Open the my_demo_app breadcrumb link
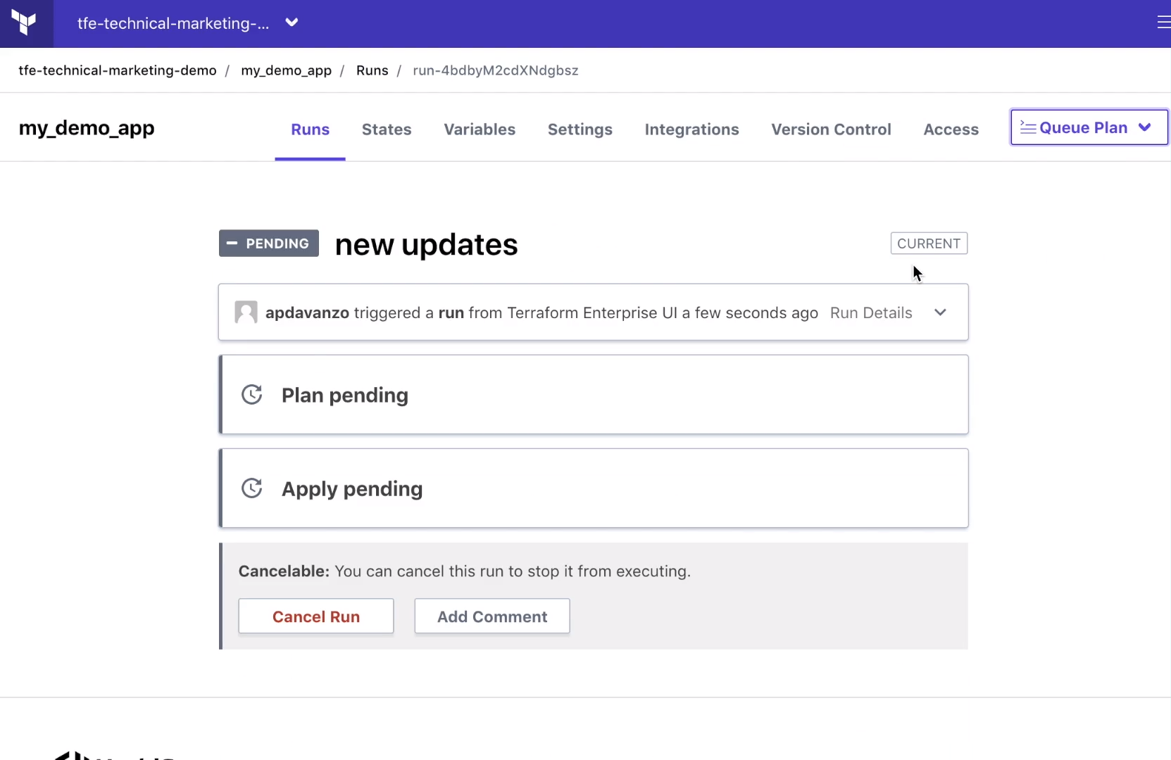Viewport: 1171px width, 760px height. 286,70
